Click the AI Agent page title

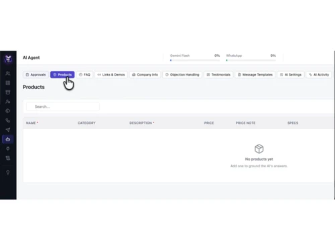coord(31,58)
